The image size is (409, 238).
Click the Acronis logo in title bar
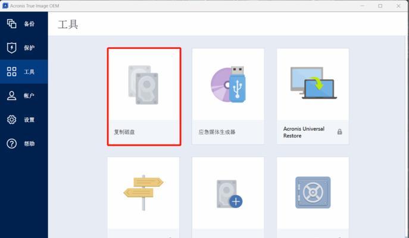pos(5,6)
